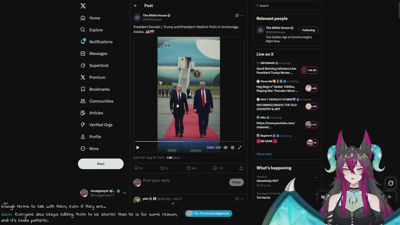400x225 pixels.
Task: Open video settings gear
Action: coord(232,147)
